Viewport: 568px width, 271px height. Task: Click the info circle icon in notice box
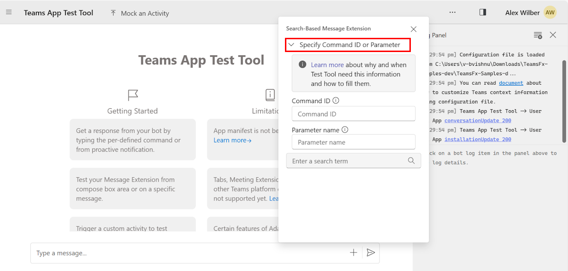[302, 65]
